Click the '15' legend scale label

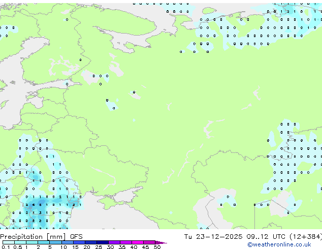coord(75,247)
